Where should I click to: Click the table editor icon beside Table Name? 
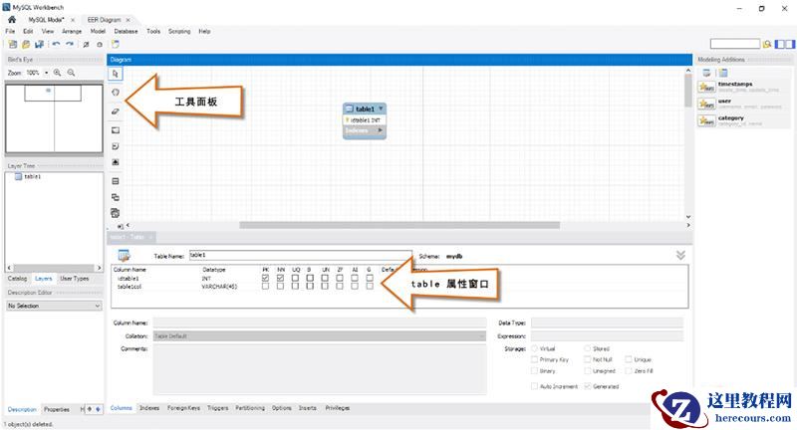124,255
